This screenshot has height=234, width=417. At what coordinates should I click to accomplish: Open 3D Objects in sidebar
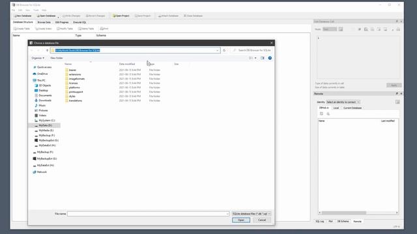pos(45,85)
